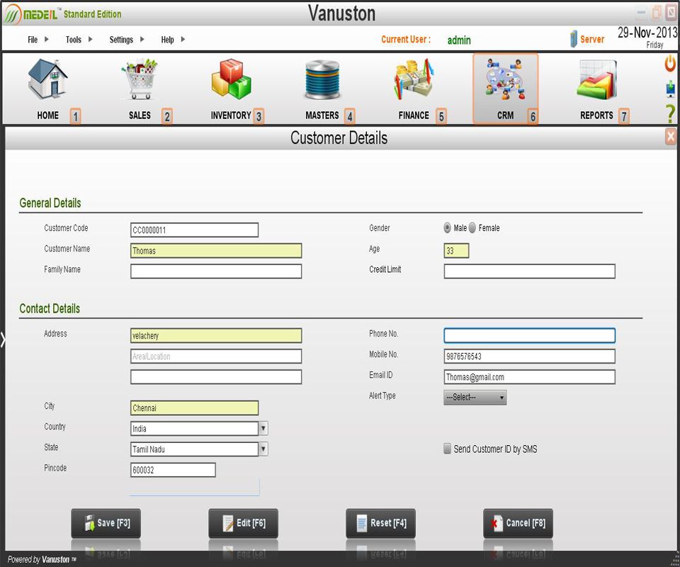Click the Email ID field
Image resolution: width=680 pixels, height=567 pixels.
[530, 376]
